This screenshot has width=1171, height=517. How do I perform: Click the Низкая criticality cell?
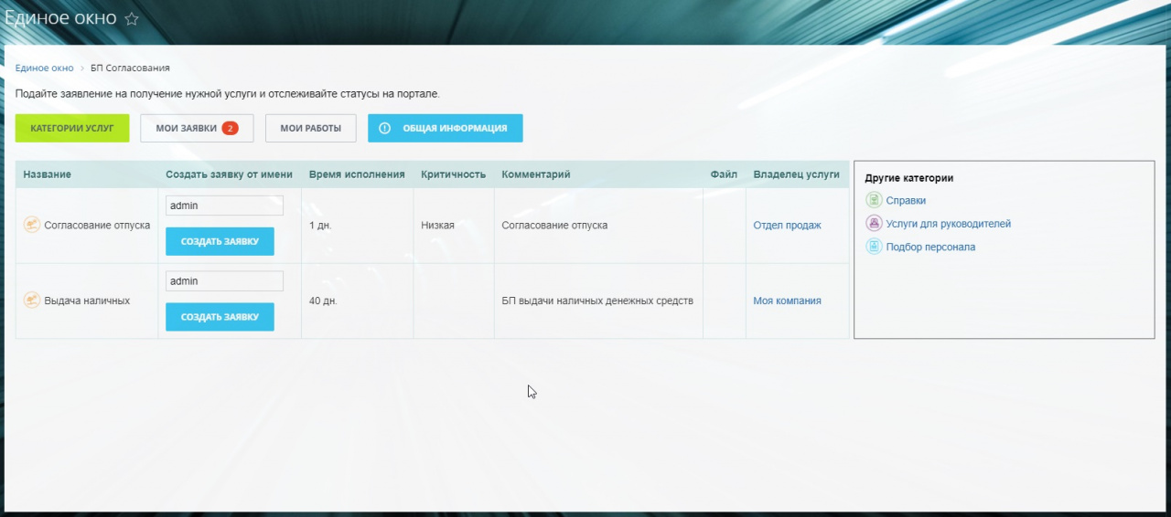(437, 225)
